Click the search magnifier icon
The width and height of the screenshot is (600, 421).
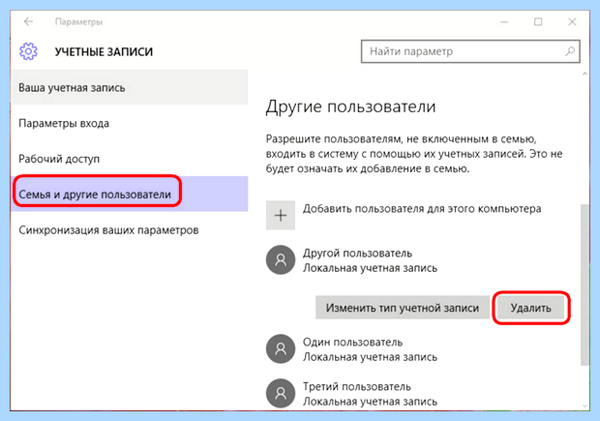coord(570,51)
